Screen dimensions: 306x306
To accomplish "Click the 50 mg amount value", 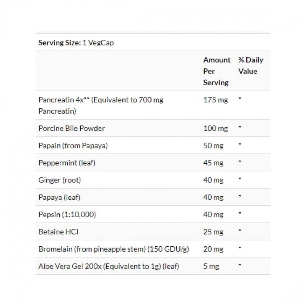I will click(x=214, y=146).
